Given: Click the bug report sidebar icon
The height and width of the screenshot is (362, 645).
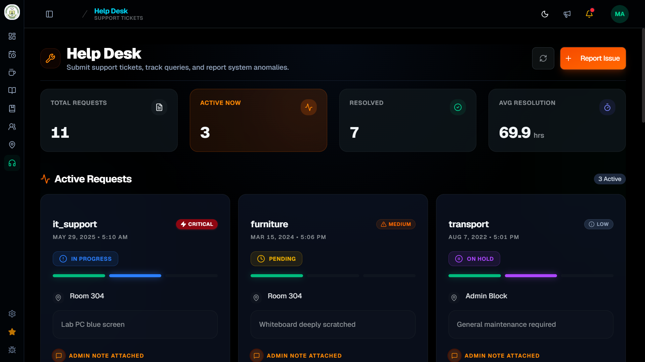Looking at the screenshot, I should coord(12,350).
